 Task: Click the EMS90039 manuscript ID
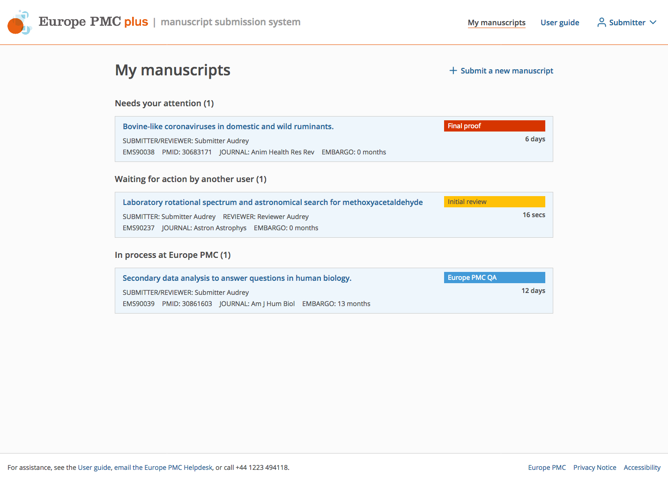pos(139,304)
